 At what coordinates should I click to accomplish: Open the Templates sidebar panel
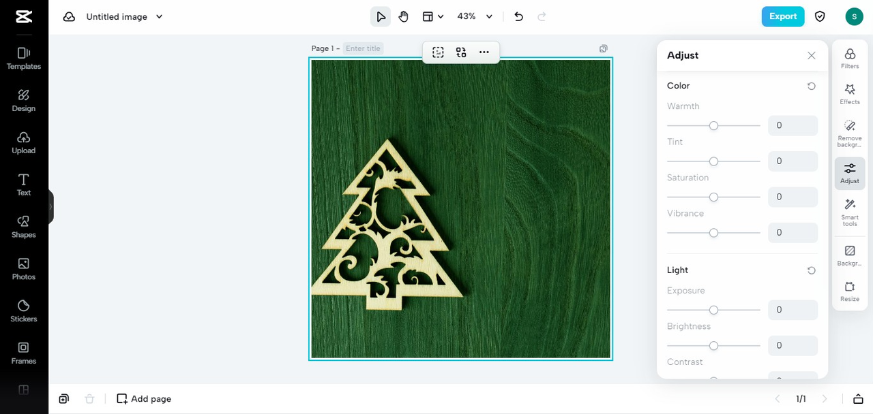[24, 59]
